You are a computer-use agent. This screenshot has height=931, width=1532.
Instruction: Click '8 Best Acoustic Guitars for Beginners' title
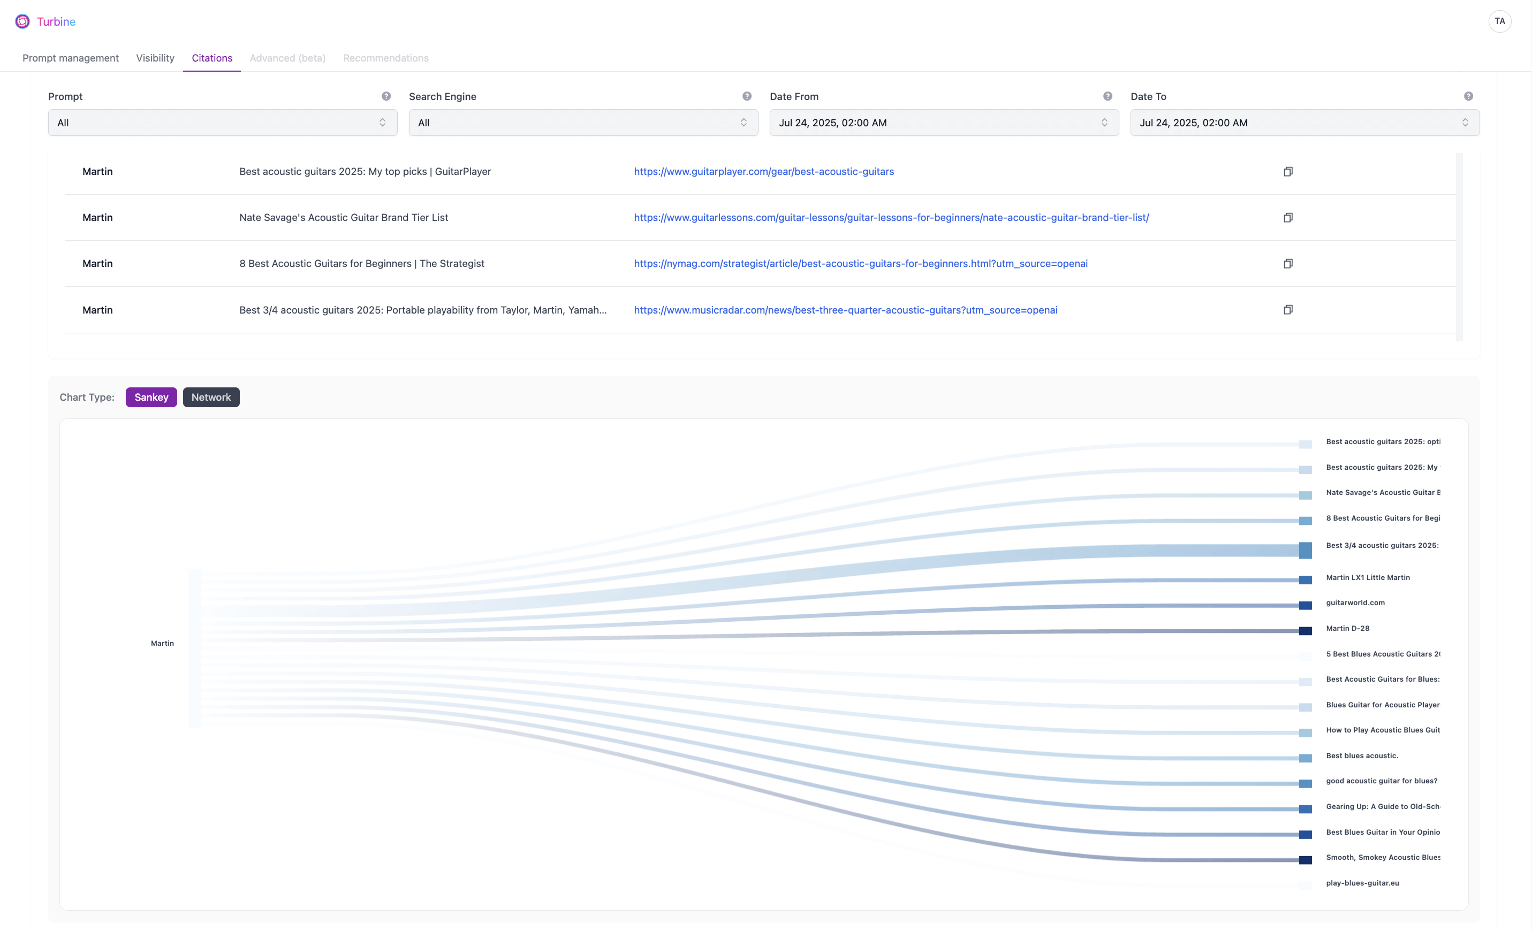click(x=361, y=263)
